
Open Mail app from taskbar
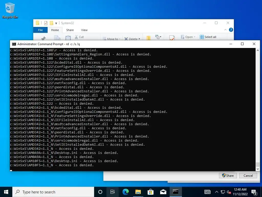(163, 192)
